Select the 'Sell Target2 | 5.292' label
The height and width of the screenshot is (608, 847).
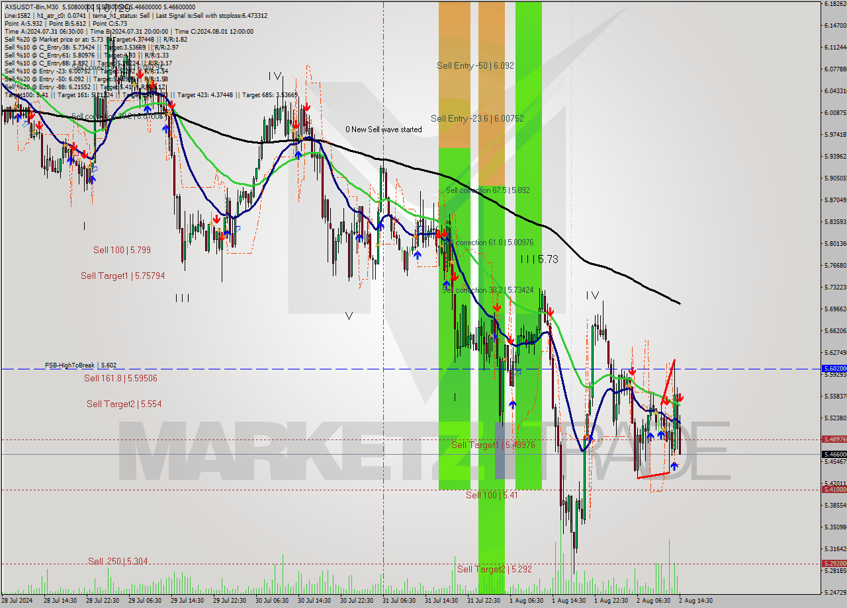tap(494, 569)
